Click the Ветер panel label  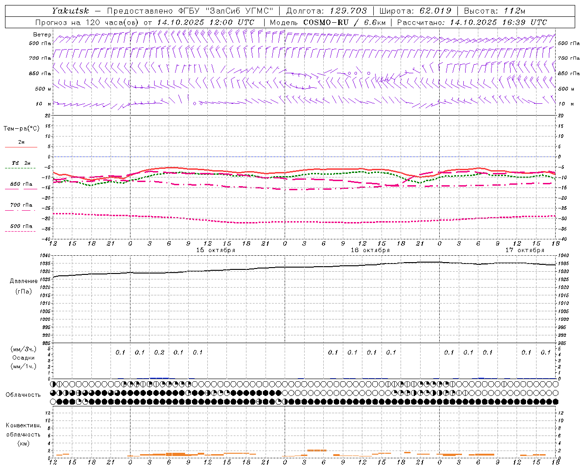[42, 35]
